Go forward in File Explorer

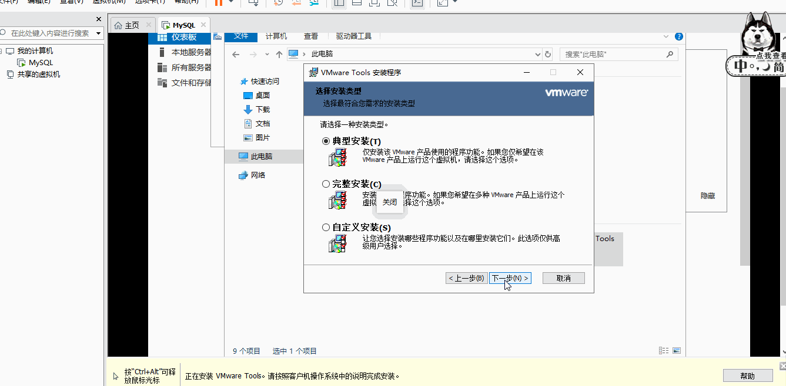click(x=253, y=55)
